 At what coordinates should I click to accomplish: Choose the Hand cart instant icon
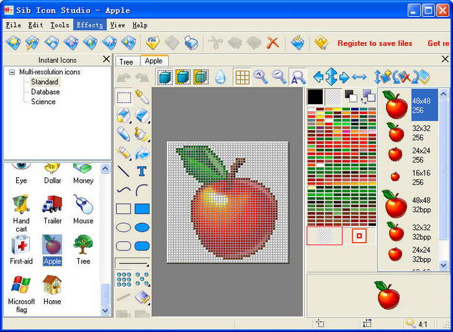(21, 214)
